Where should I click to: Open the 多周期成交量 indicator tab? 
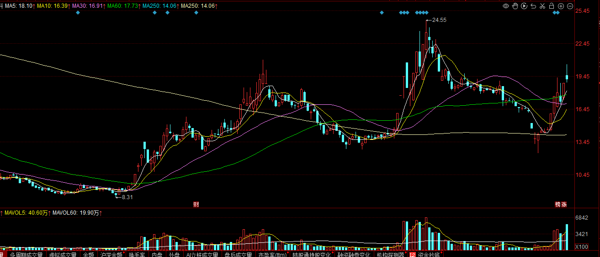coord(26,254)
